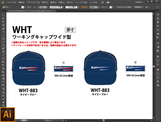Adjust the stroke weight stepper arrows
161x122 pixels.
(38, 7)
